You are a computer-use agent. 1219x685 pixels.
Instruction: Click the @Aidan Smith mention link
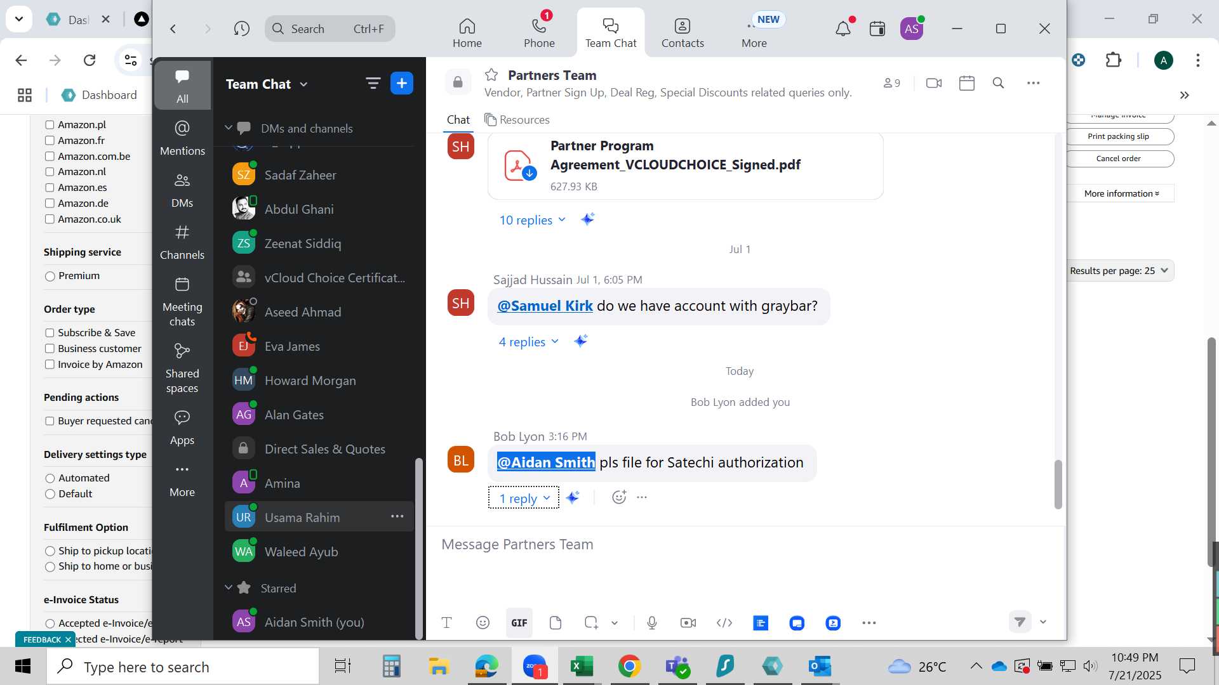[x=546, y=462]
